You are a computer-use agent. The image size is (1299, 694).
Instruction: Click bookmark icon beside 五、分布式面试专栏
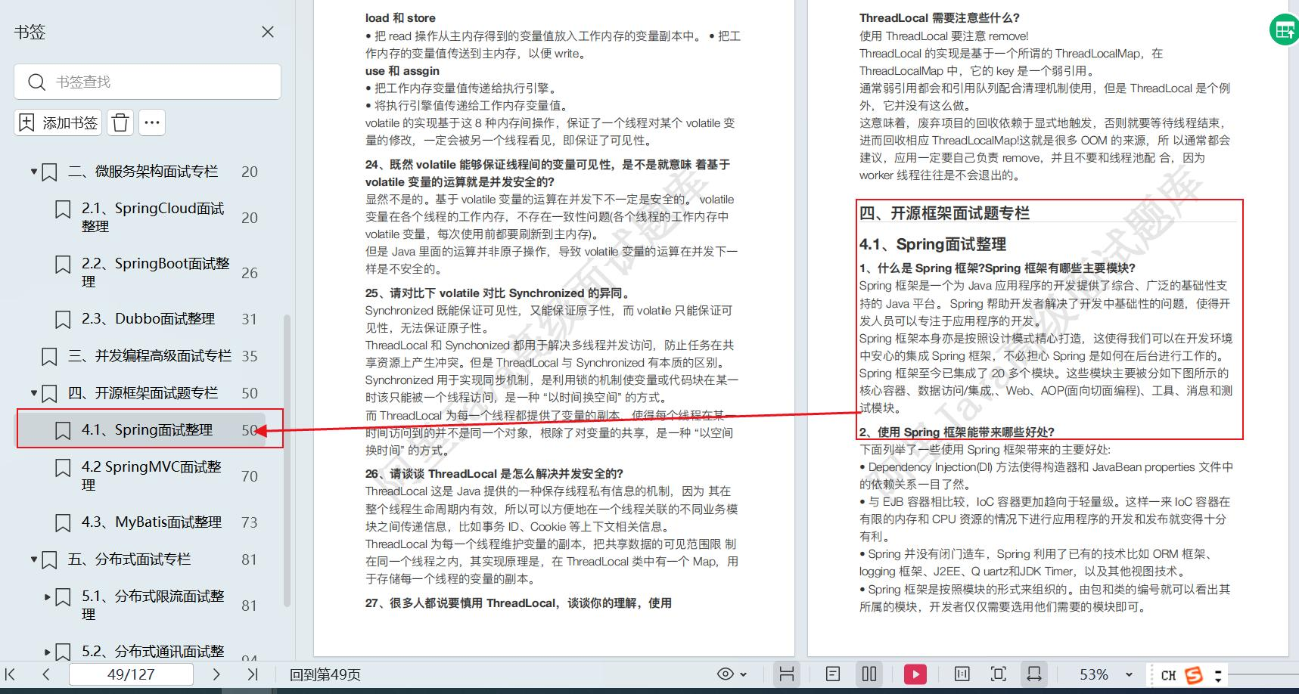pyautogui.click(x=49, y=560)
